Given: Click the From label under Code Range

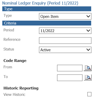Looking at the screenshot, I should 8,67.
